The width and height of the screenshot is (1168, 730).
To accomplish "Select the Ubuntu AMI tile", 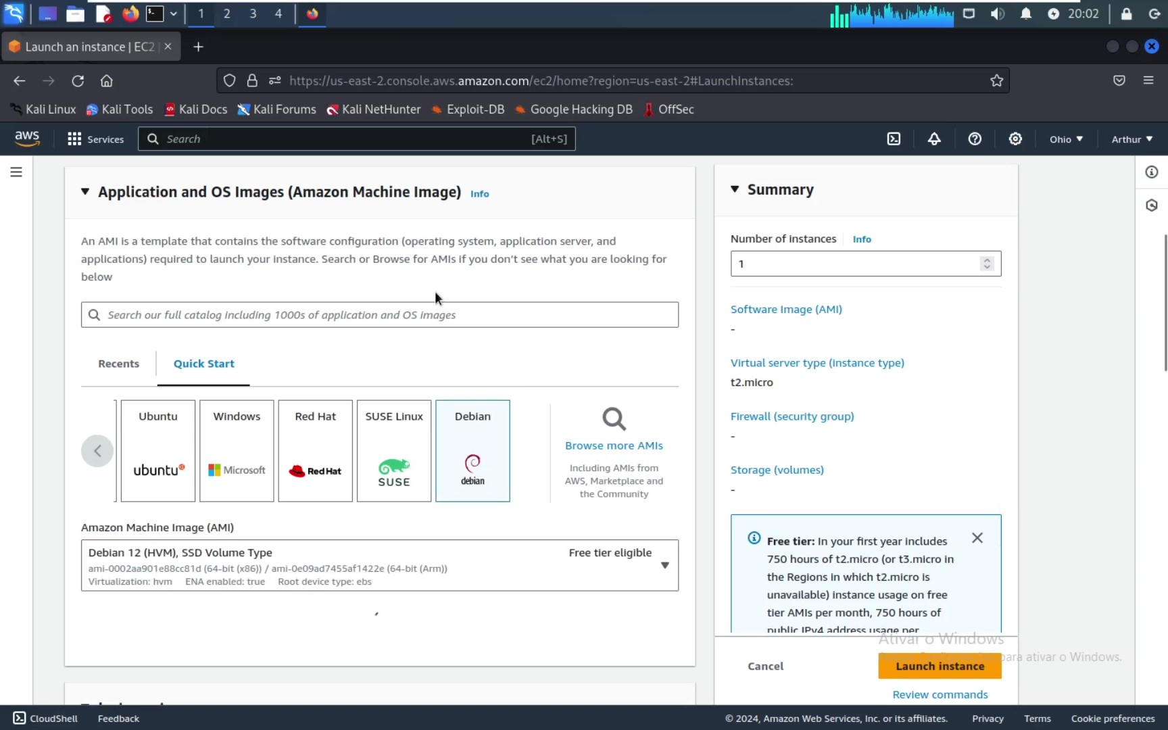I will point(158,451).
